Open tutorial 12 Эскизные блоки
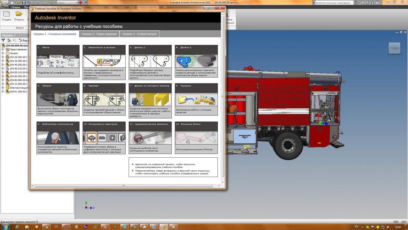This screenshot has height=230, width=408. 196,138
